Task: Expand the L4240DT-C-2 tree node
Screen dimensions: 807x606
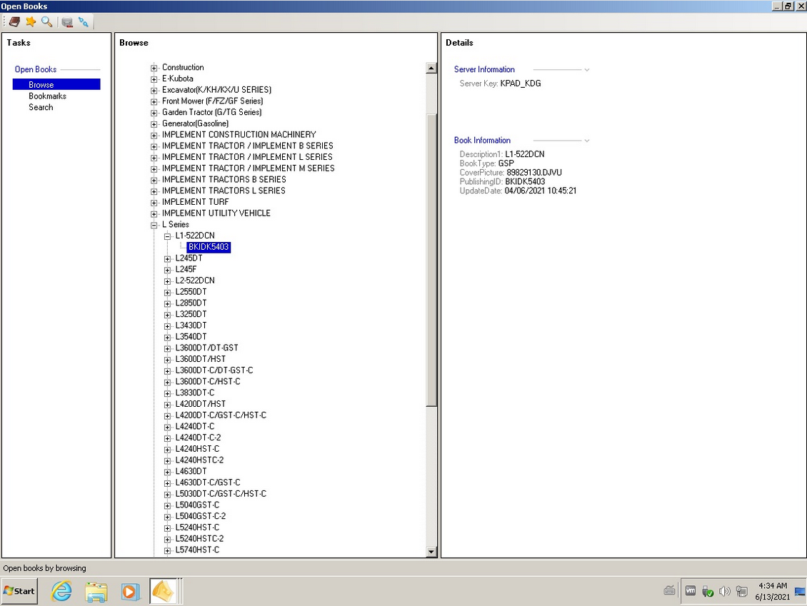Action: click(167, 438)
